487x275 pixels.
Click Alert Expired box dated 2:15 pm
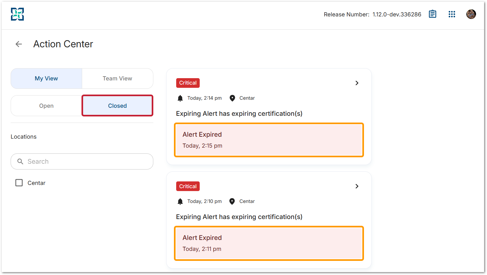269,140
